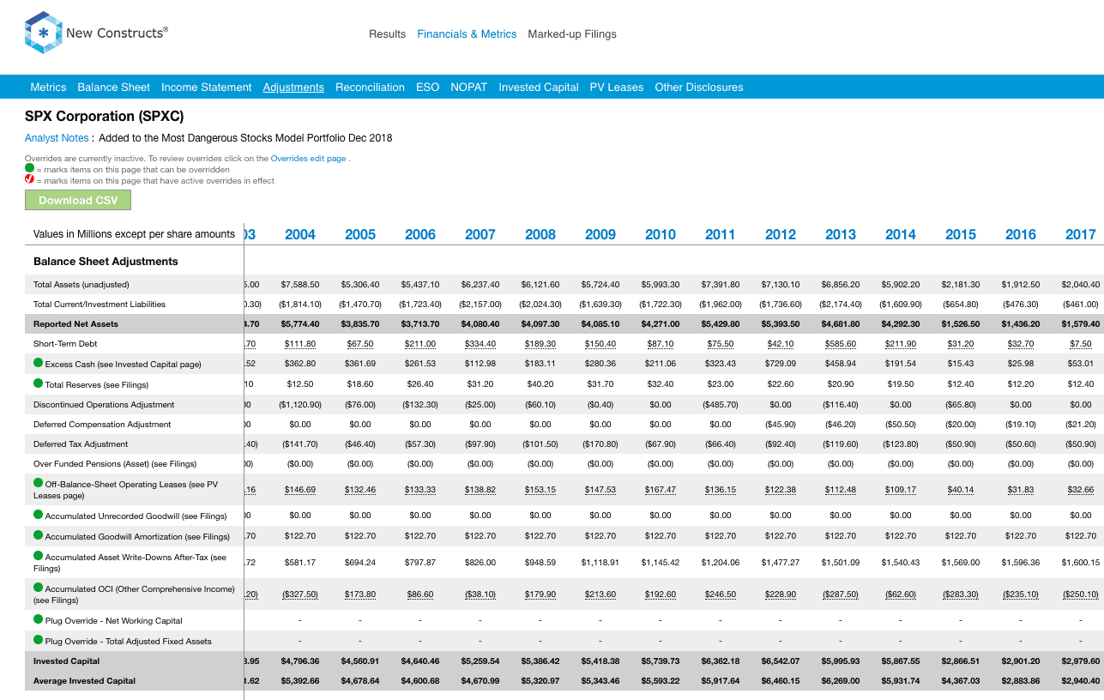
Task: Click 2004 Discontinued Operations value ($1,120.90)
Action: 300,405
